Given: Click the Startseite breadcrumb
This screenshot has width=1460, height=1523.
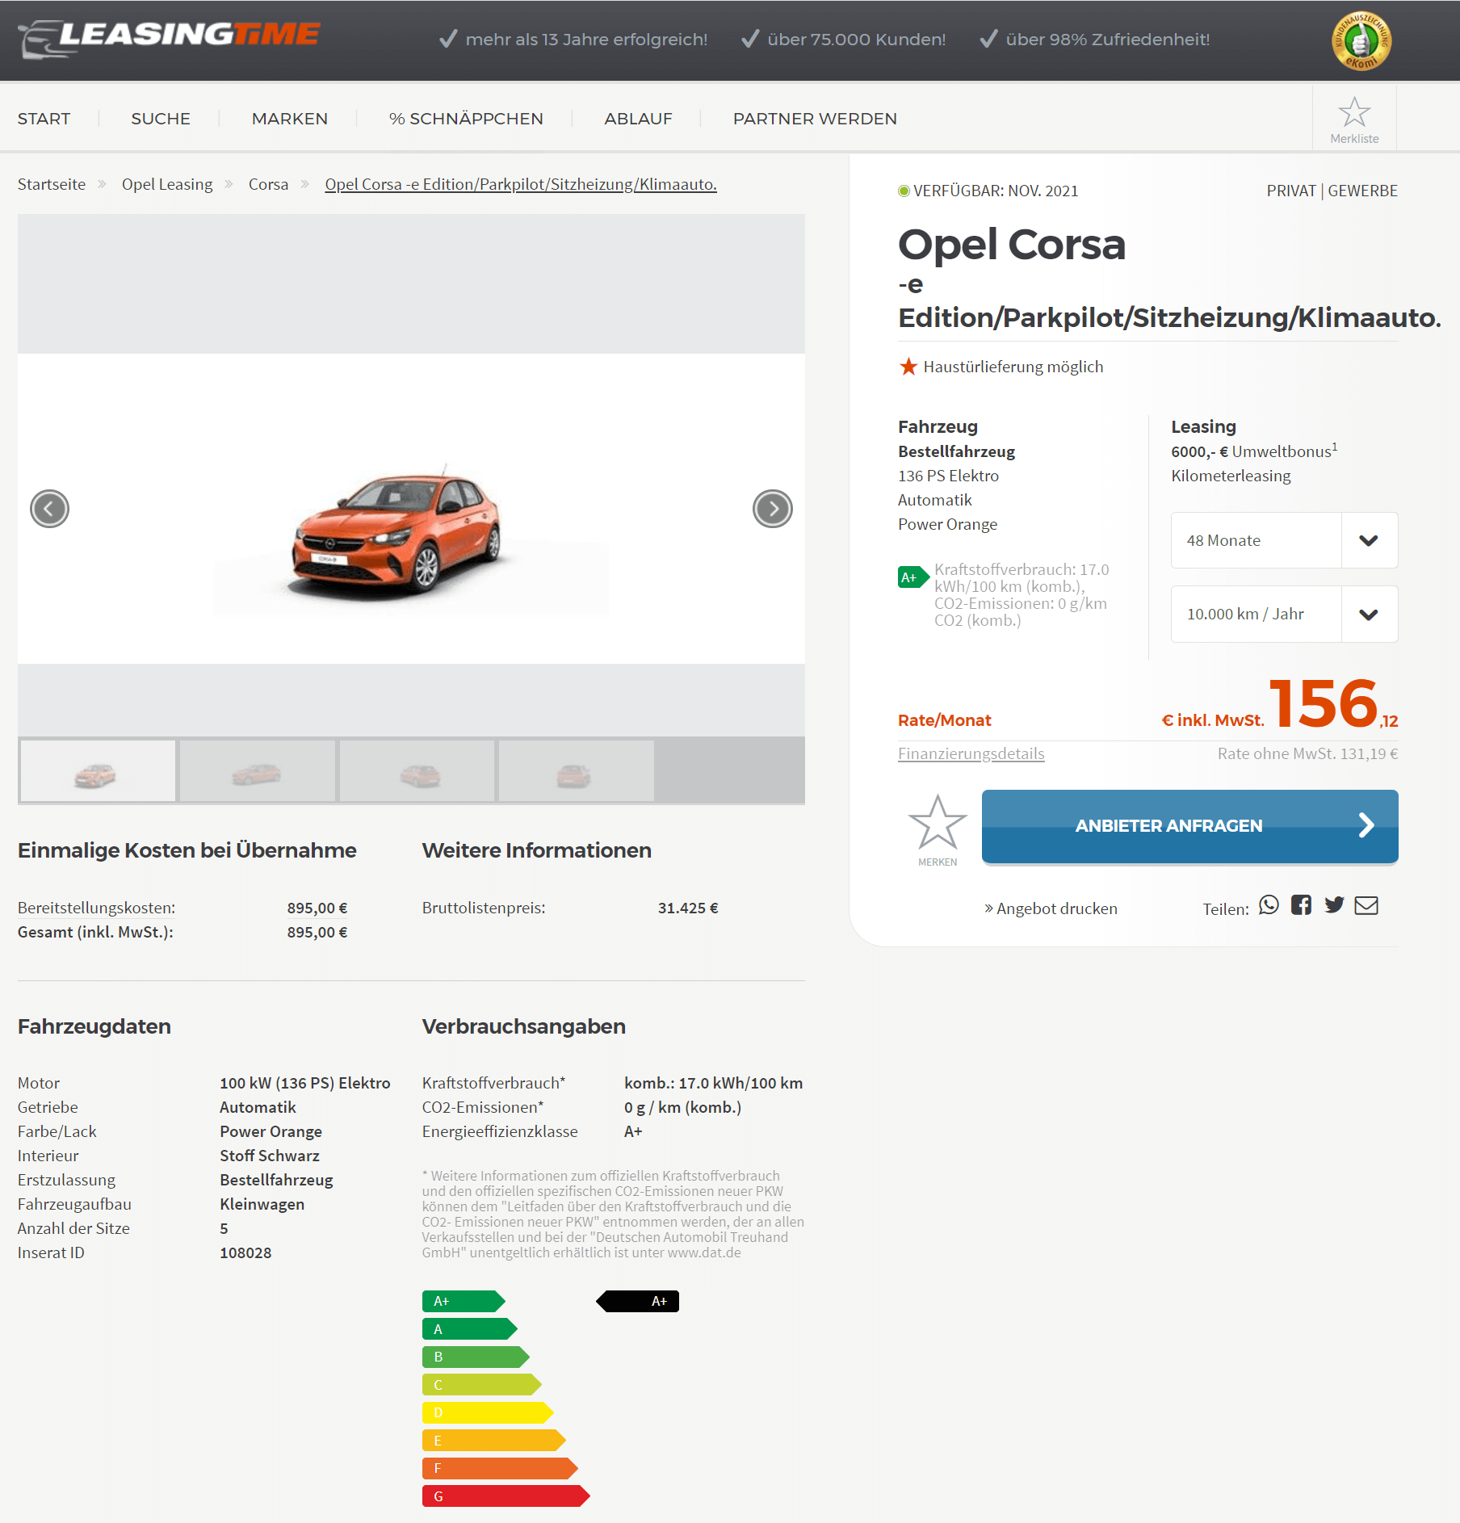Looking at the screenshot, I should click(x=52, y=184).
